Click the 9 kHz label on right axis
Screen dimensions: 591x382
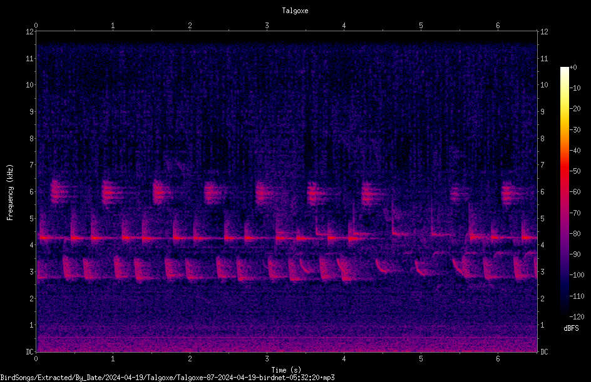click(542, 112)
